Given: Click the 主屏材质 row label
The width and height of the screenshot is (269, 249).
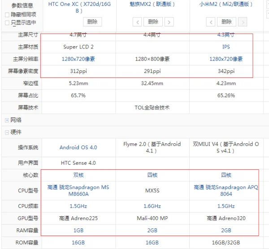Looking at the screenshot, I should (x=28, y=47).
